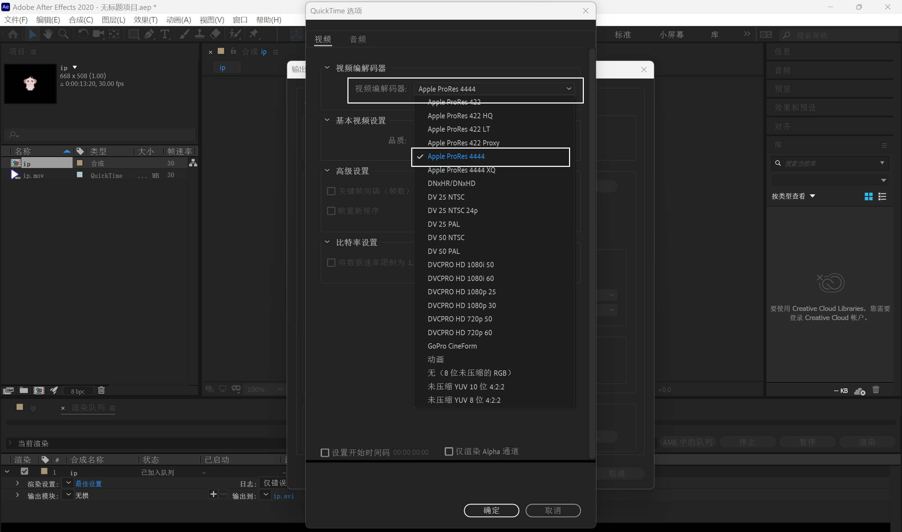Collapse the 高级设置 section

[327, 171]
